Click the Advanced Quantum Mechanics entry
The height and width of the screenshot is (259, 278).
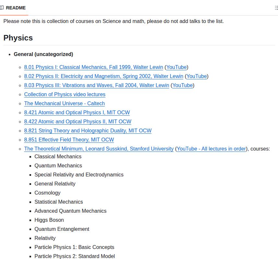point(71,211)
